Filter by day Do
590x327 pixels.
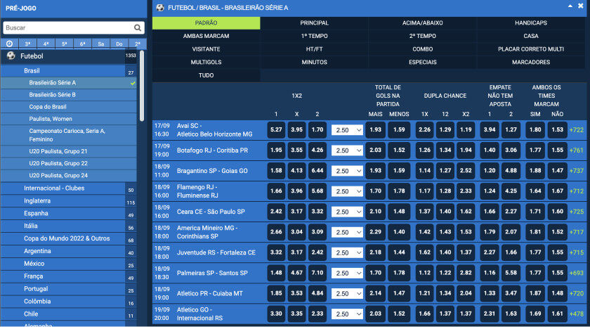pos(119,44)
